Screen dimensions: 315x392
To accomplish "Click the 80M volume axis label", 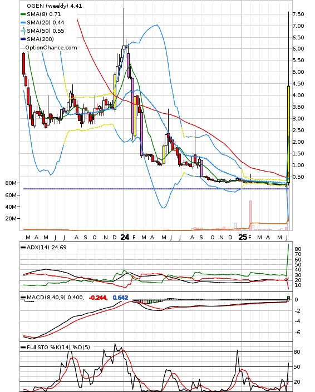I will [x=11, y=183].
